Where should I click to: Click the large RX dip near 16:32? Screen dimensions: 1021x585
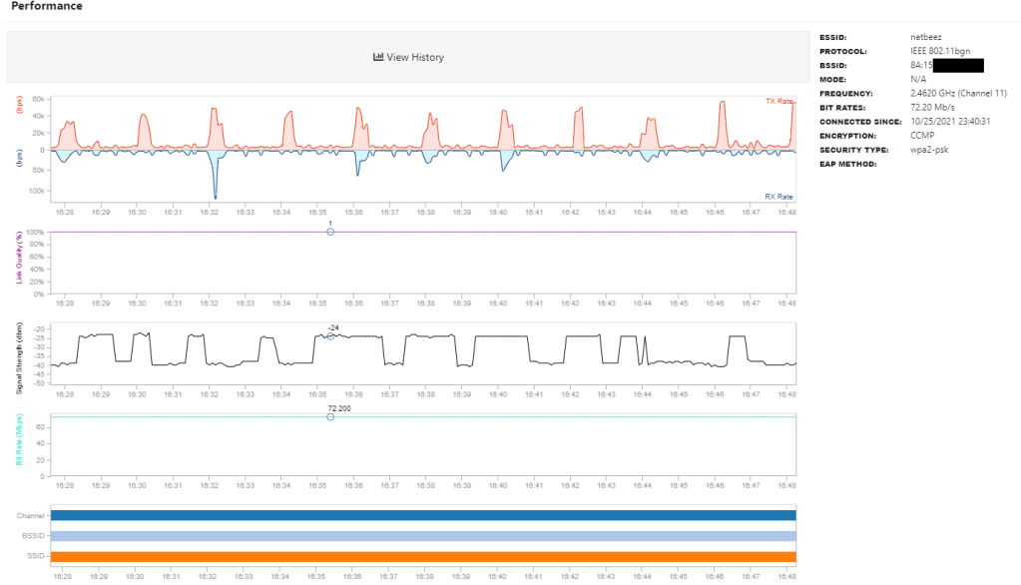click(x=214, y=196)
